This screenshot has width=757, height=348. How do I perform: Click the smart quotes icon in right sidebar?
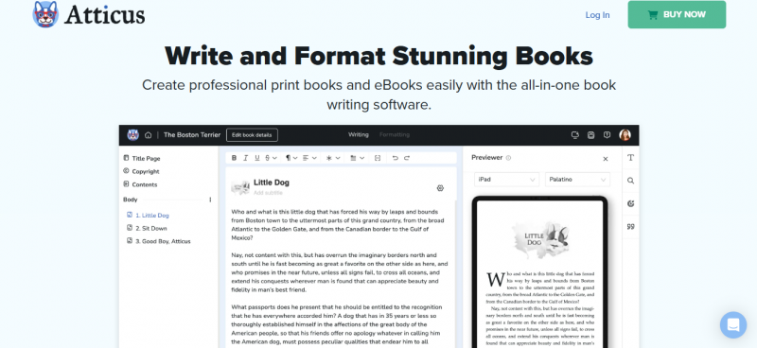pos(630,226)
